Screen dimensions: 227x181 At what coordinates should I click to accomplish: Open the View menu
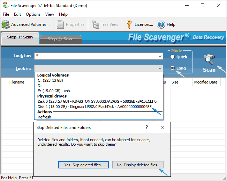(50, 14)
